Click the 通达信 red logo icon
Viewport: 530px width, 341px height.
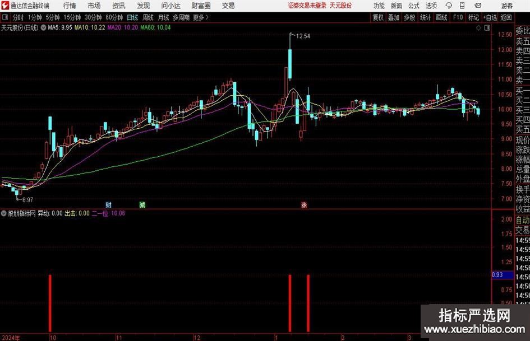click(x=5, y=6)
